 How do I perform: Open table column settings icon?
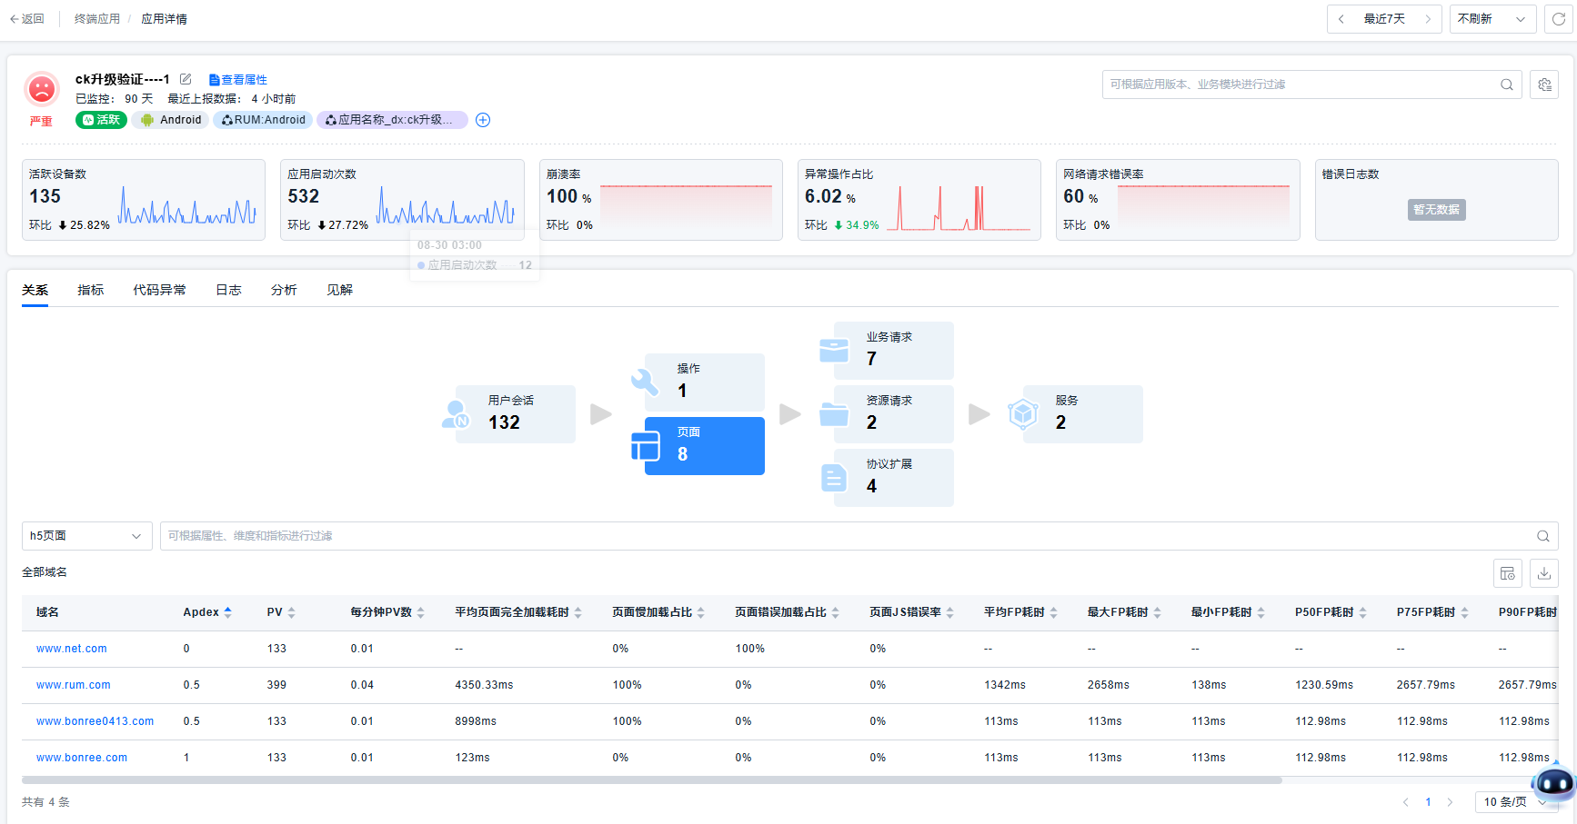(1508, 573)
